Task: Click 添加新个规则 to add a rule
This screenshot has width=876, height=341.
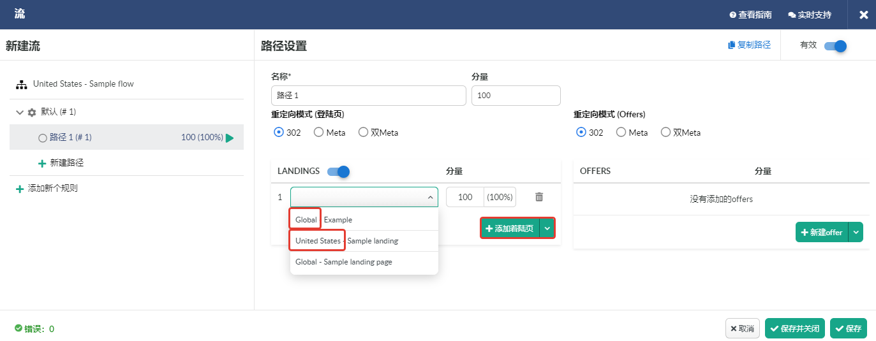Action: [47, 189]
